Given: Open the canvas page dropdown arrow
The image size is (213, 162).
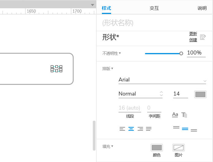Looking at the screenshot, I should click(x=92, y=5).
